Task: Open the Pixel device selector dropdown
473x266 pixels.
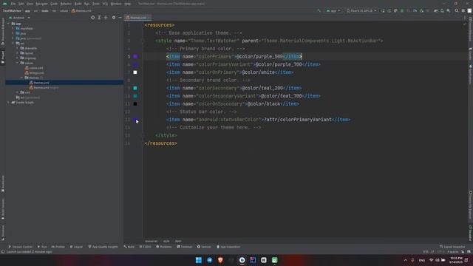Action: click(361, 10)
